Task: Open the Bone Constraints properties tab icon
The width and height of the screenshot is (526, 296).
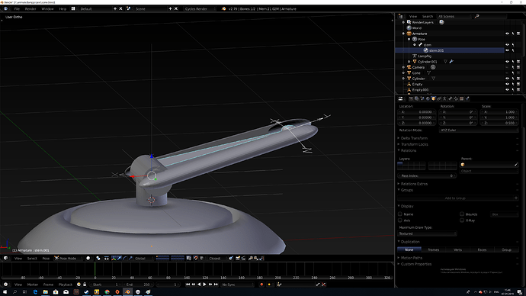Action: pos(456,98)
